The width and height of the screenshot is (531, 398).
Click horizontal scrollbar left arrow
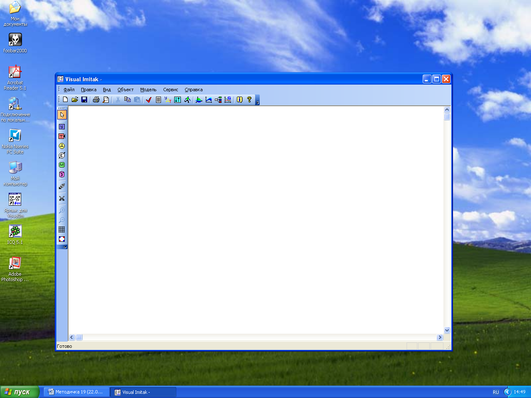(x=72, y=337)
